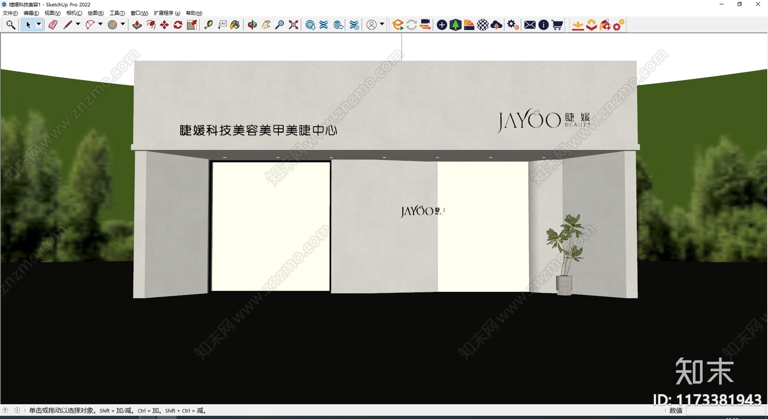
Task: Expand the Line tool dropdown arrow
Action: 78,24
